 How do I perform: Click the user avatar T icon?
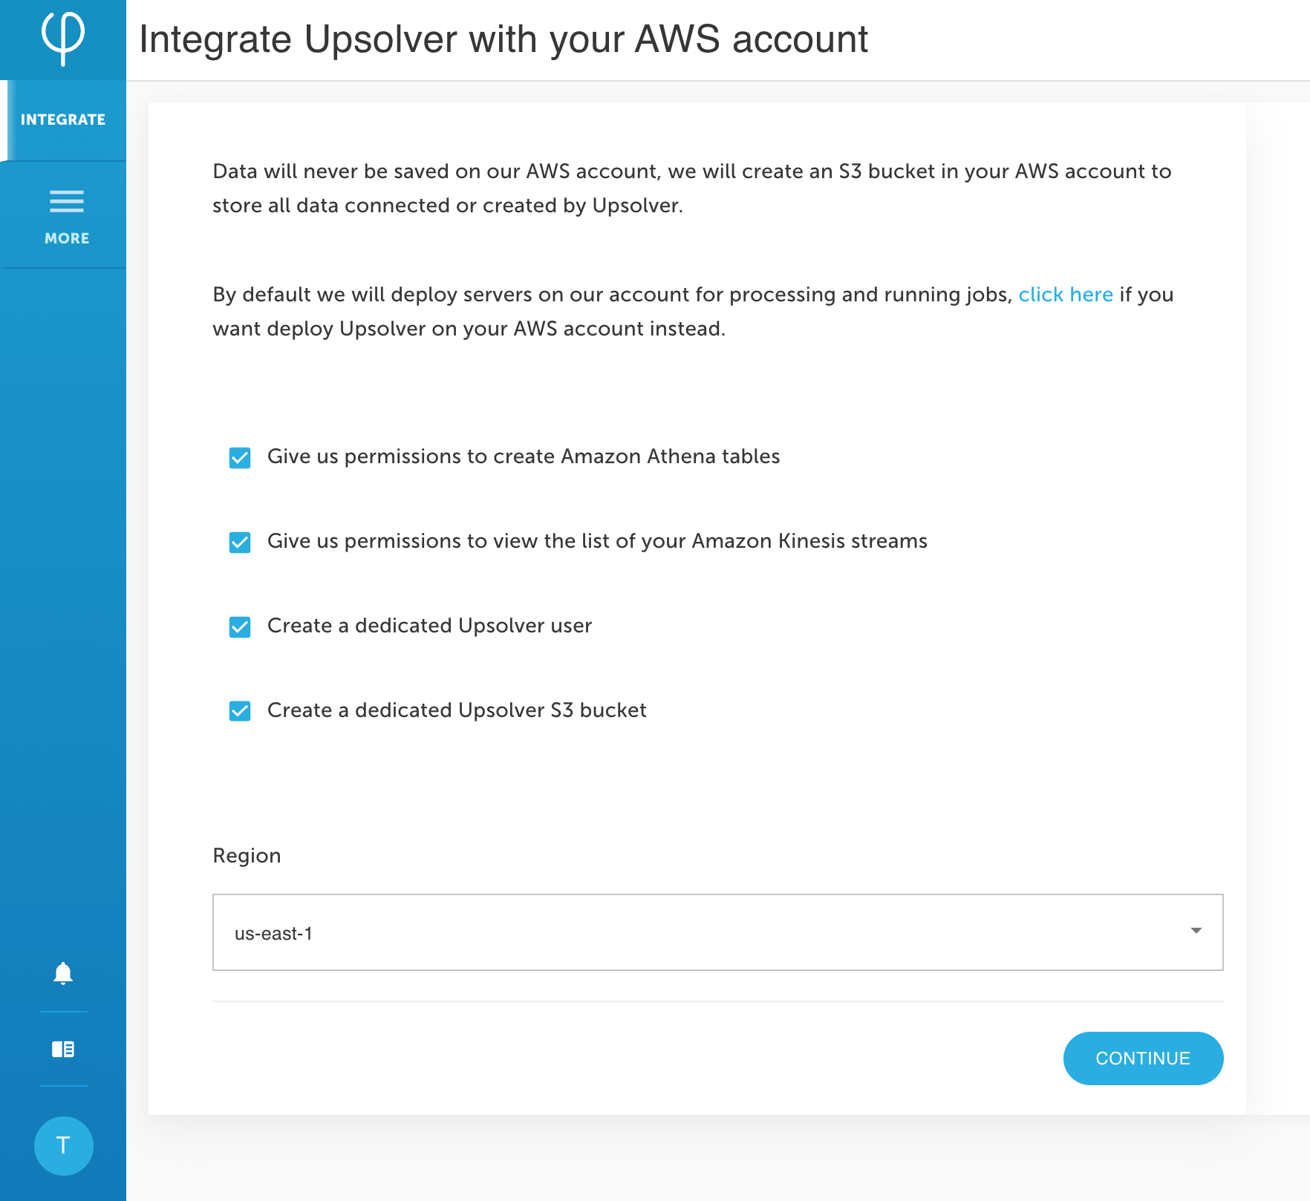pyautogui.click(x=64, y=1146)
